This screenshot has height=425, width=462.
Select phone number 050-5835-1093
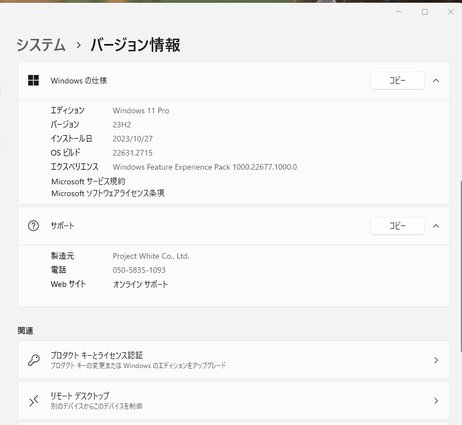click(139, 270)
